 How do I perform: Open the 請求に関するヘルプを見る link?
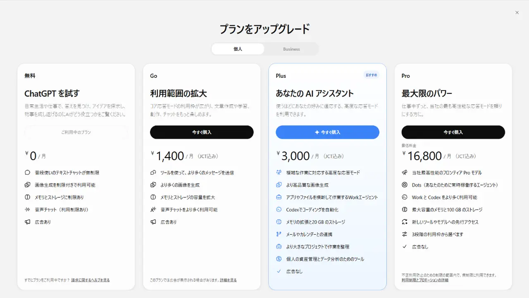click(91, 280)
